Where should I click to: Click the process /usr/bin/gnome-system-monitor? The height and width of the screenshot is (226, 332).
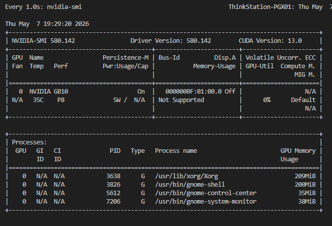pos(205,202)
